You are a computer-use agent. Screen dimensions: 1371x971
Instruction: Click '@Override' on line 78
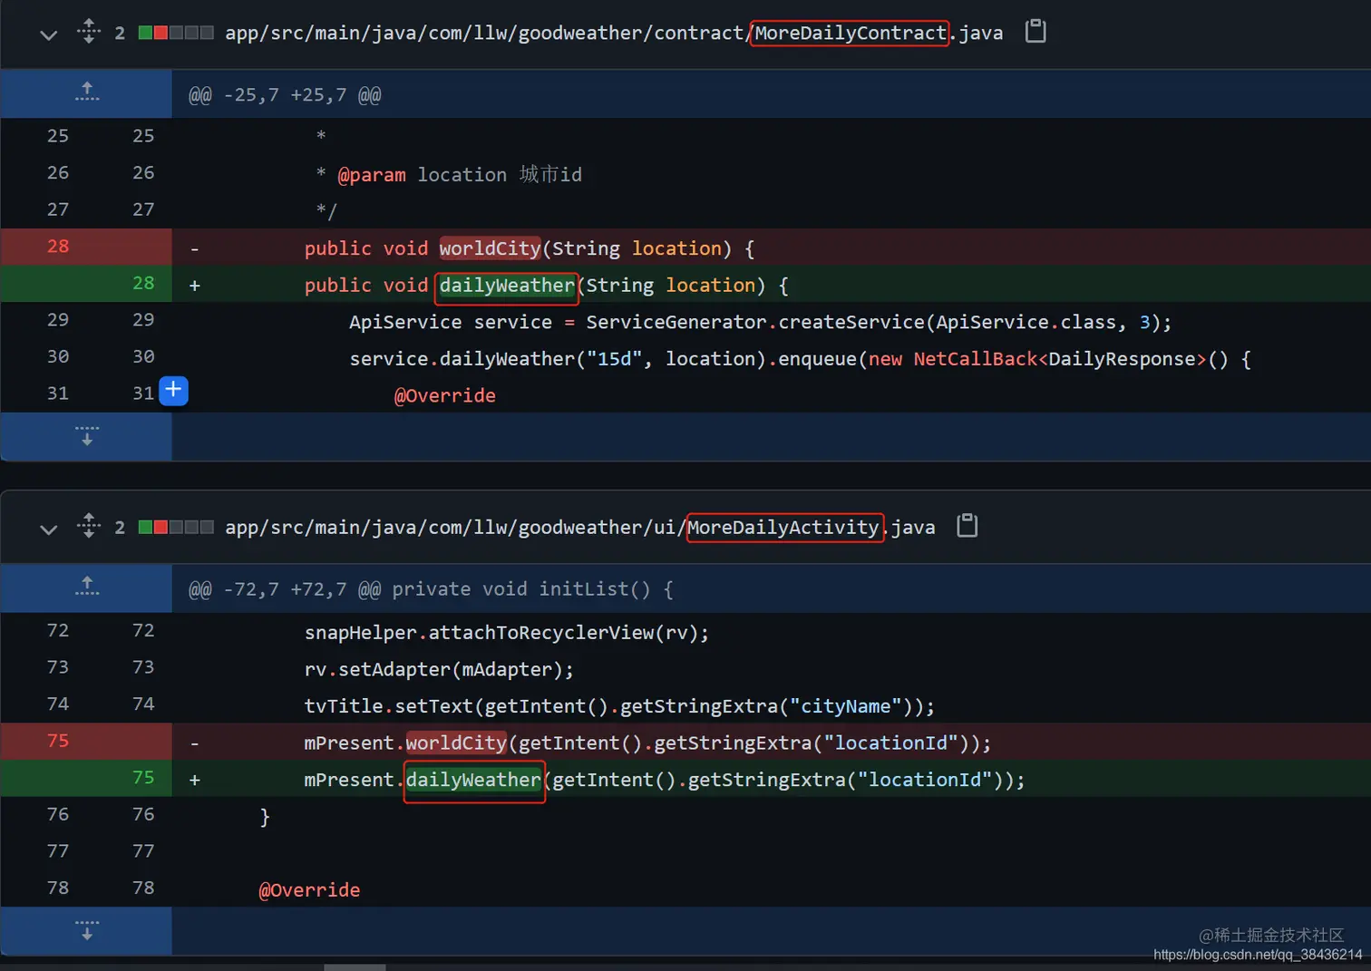[309, 890]
